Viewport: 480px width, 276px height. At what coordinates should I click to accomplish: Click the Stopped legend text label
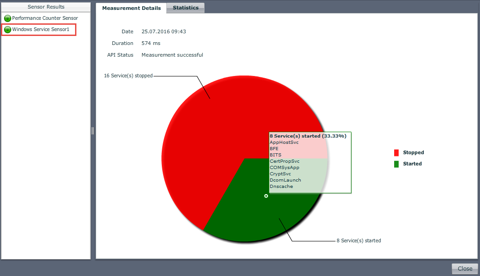(413, 153)
